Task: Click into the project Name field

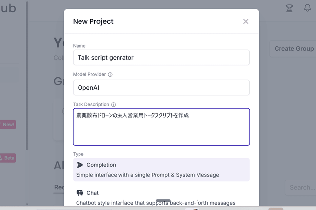Action: 161,58
